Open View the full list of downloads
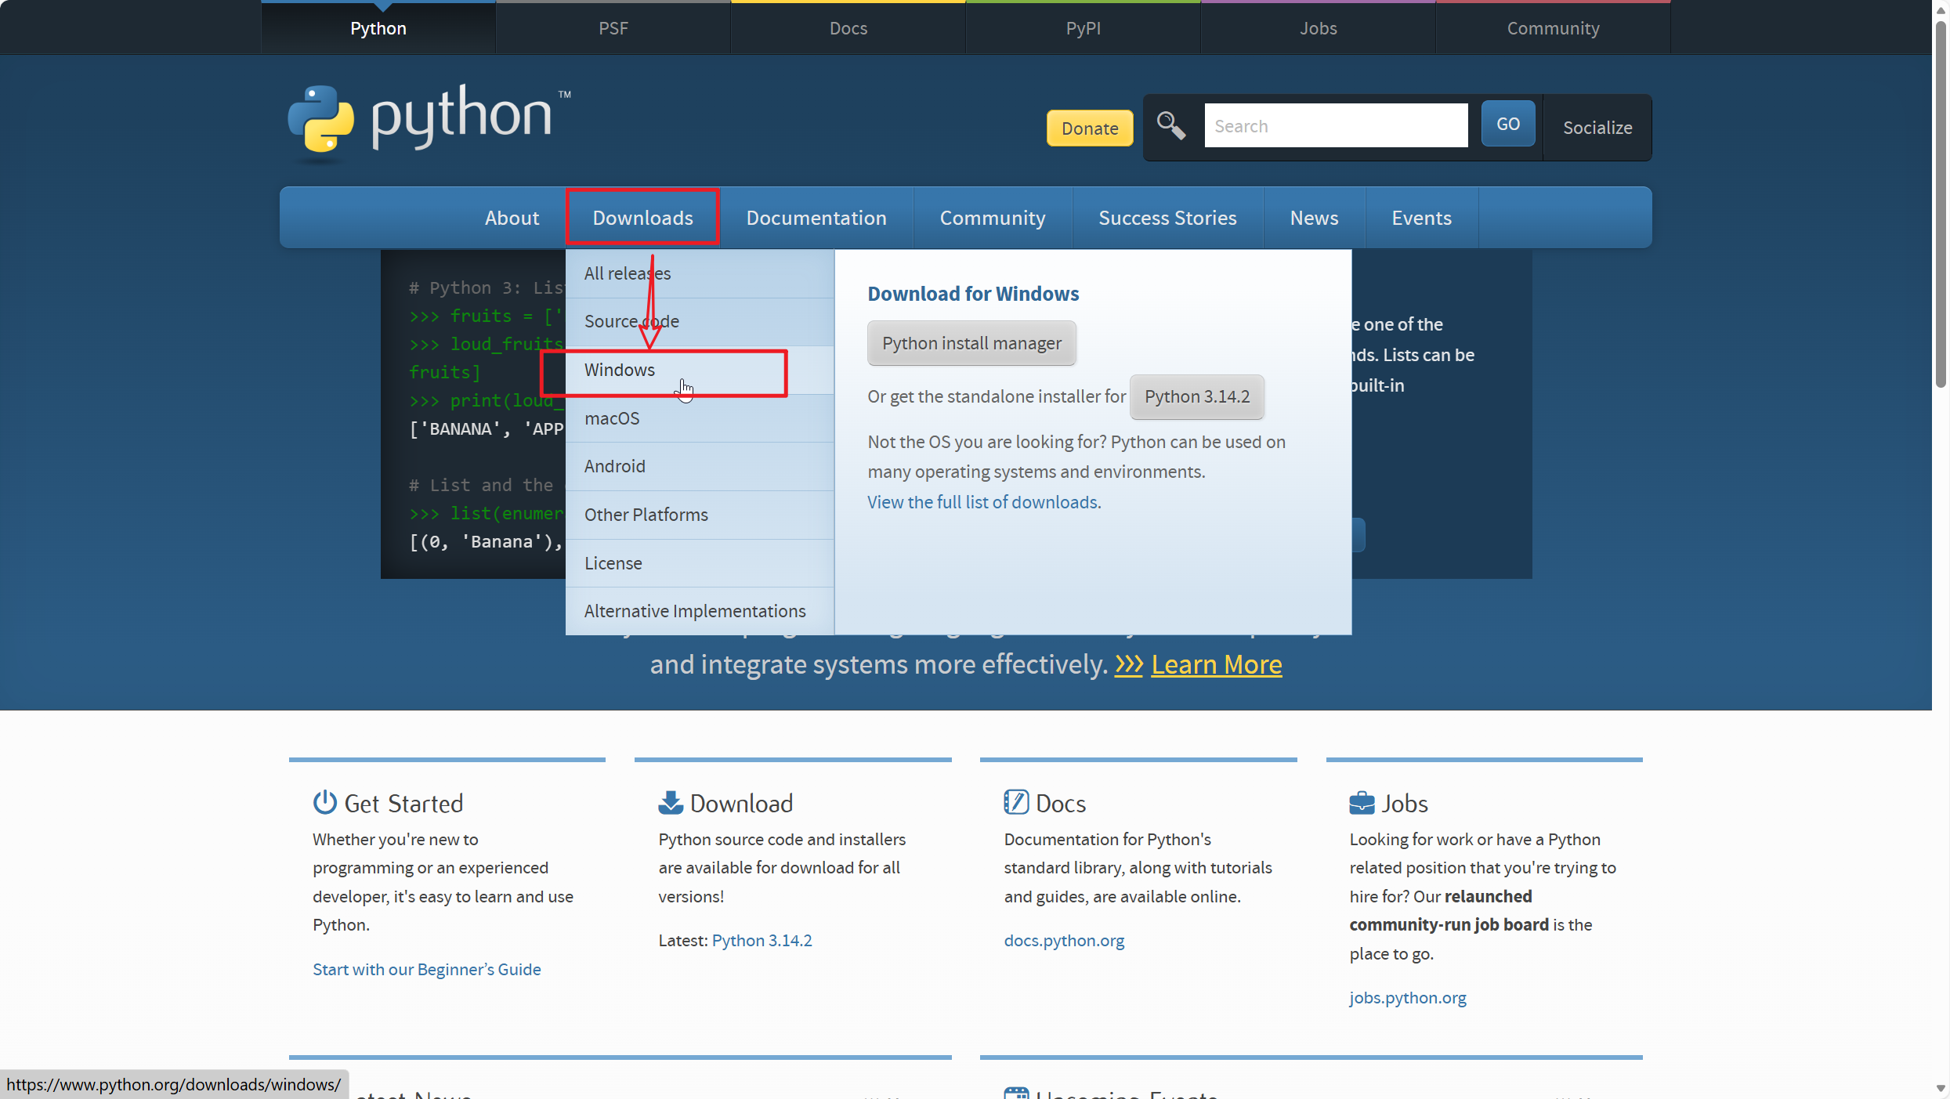This screenshot has height=1099, width=1950. click(982, 502)
